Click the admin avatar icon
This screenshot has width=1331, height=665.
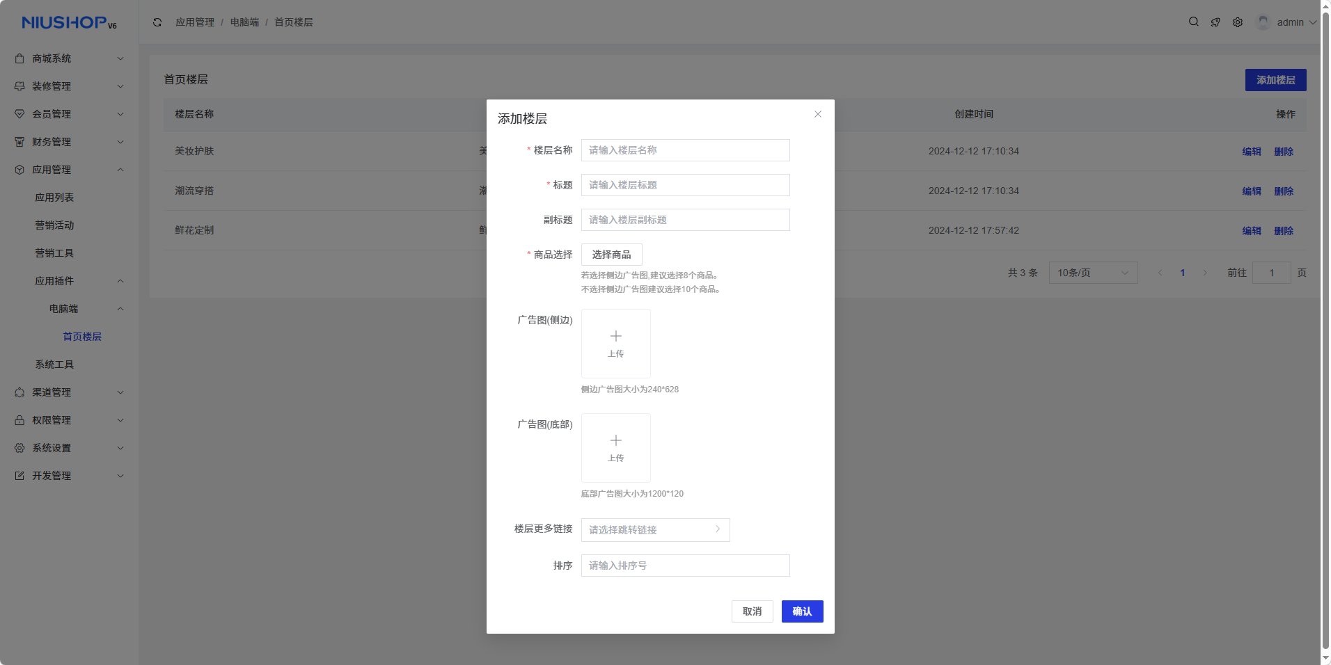tap(1263, 22)
